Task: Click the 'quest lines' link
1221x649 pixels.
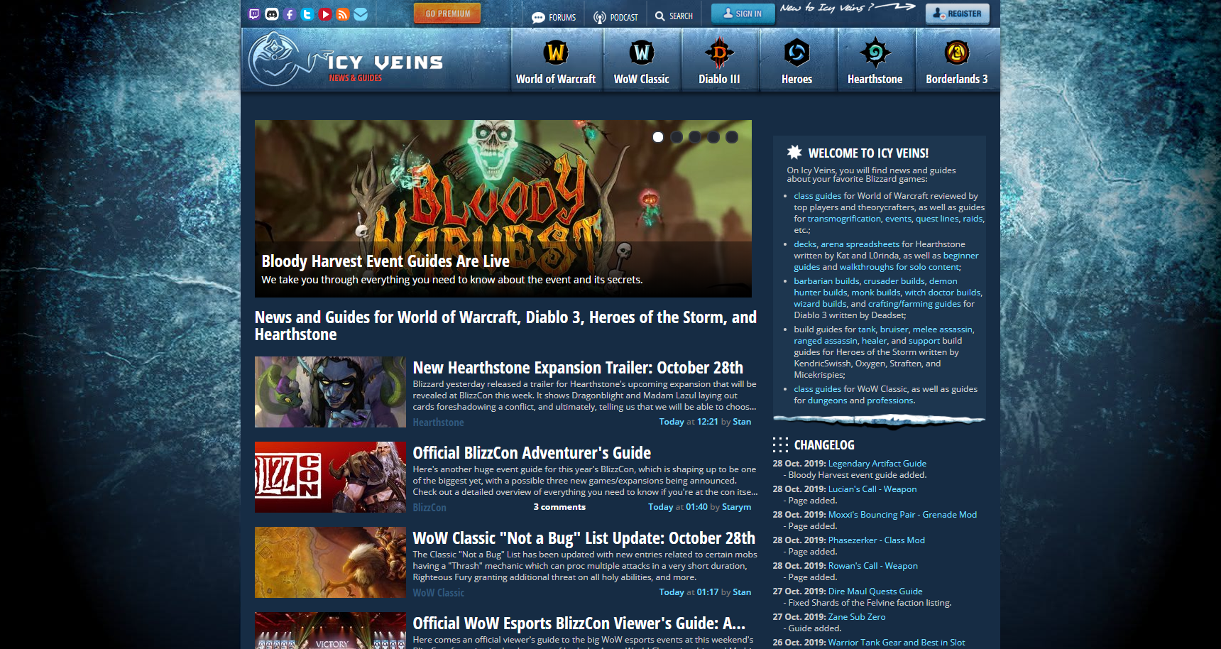Action: [937, 219]
